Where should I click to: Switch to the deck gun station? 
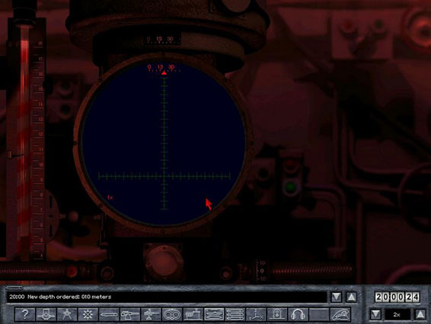[129, 314]
